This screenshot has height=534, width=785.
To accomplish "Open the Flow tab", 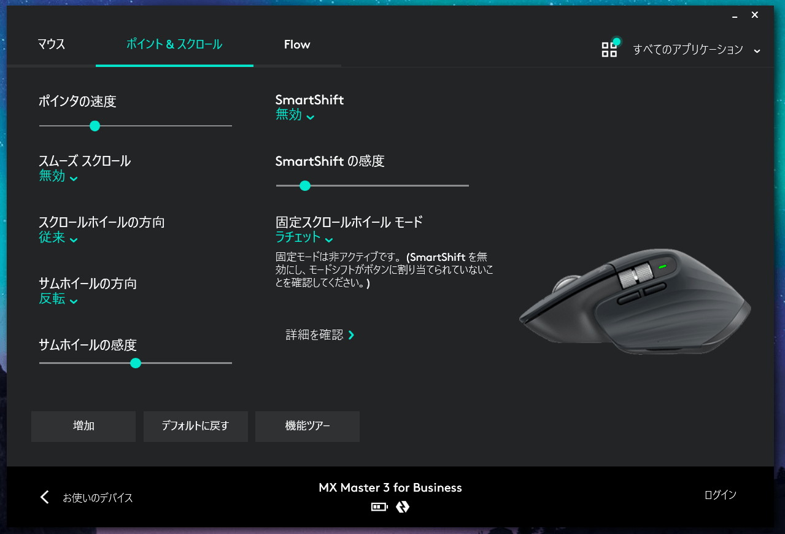I will pos(297,44).
